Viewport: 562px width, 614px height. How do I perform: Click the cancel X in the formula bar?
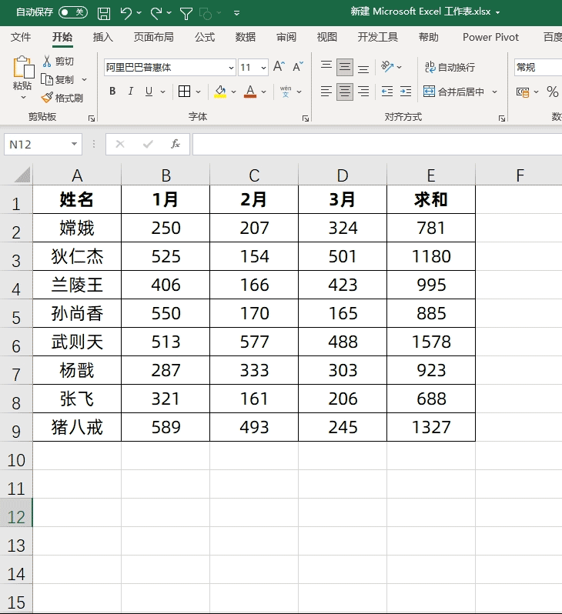pyautogui.click(x=120, y=144)
